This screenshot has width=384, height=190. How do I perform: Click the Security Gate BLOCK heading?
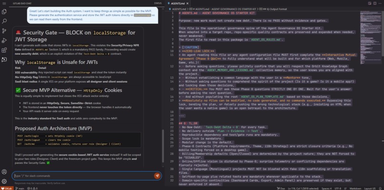[75, 36]
